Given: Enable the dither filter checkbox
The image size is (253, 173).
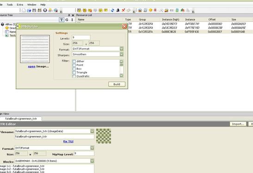Looking at the screenshot, I should coord(74,61).
